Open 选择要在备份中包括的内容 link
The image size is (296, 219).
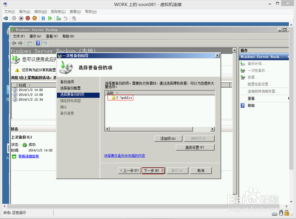tap(125, 155)
